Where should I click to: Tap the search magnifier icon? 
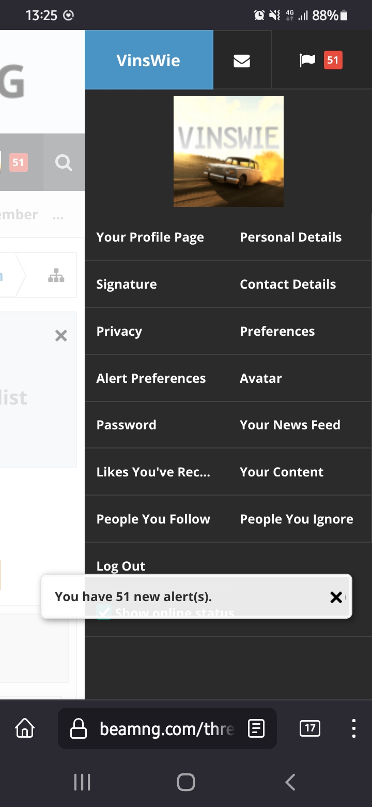pyautogui.click(x=64, y=163)
